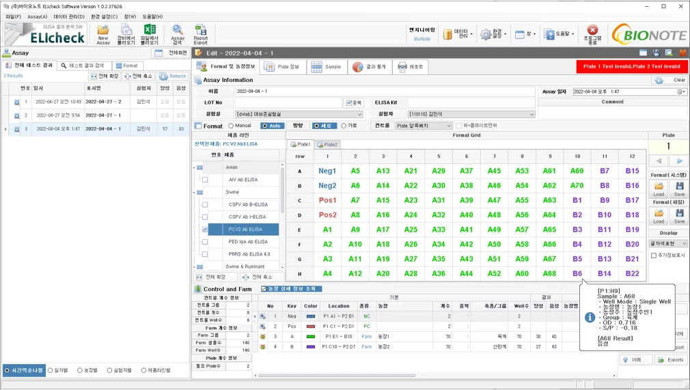Screen dimensions: 690x390
Task: Clear the Assay Information form
Action: [x=670, y=80]
